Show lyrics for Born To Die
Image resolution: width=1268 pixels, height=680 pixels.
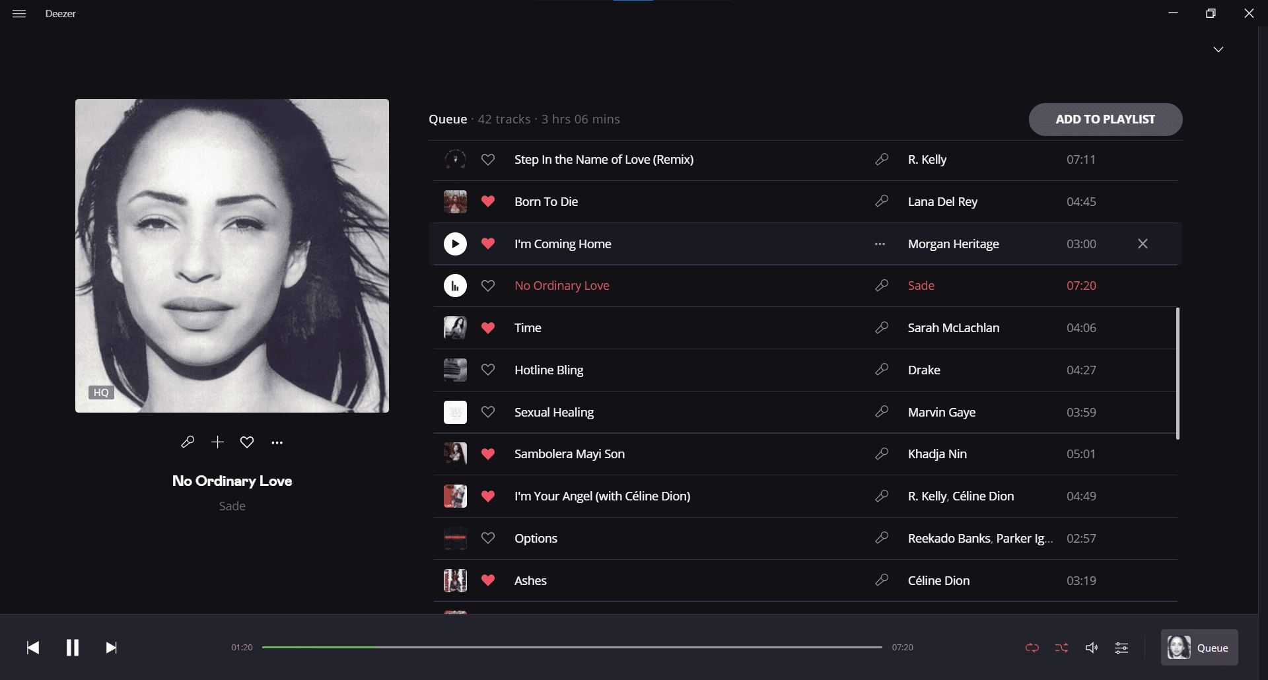882,201
